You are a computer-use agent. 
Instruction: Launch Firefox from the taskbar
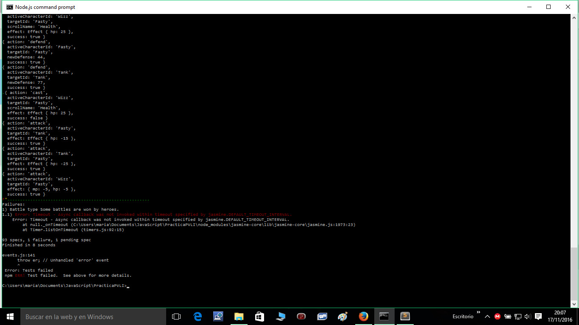[x=363, y=317]
